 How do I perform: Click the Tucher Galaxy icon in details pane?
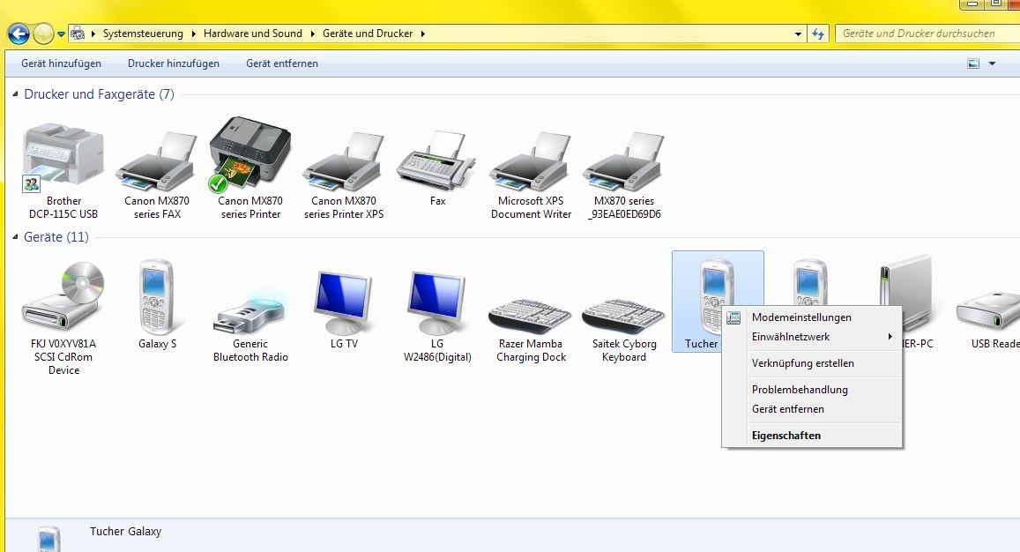[48, 539]
